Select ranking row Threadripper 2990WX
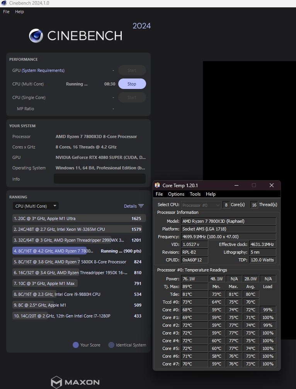Viewport: 296px width, 389px height. click(x=79, y=240)
